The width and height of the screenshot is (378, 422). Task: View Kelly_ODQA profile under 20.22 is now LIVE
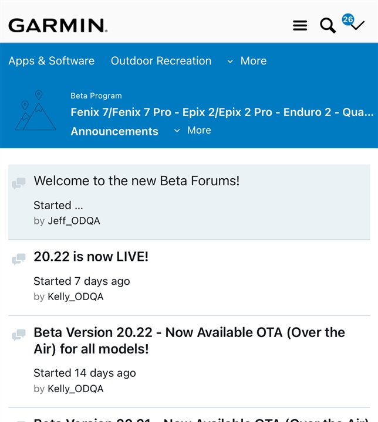coord(76,297)
